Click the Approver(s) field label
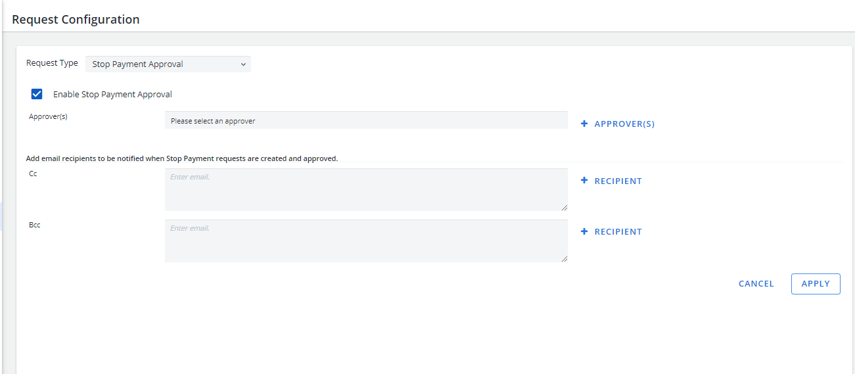Screen dimensions: 855x374 [x=48, y=116]
